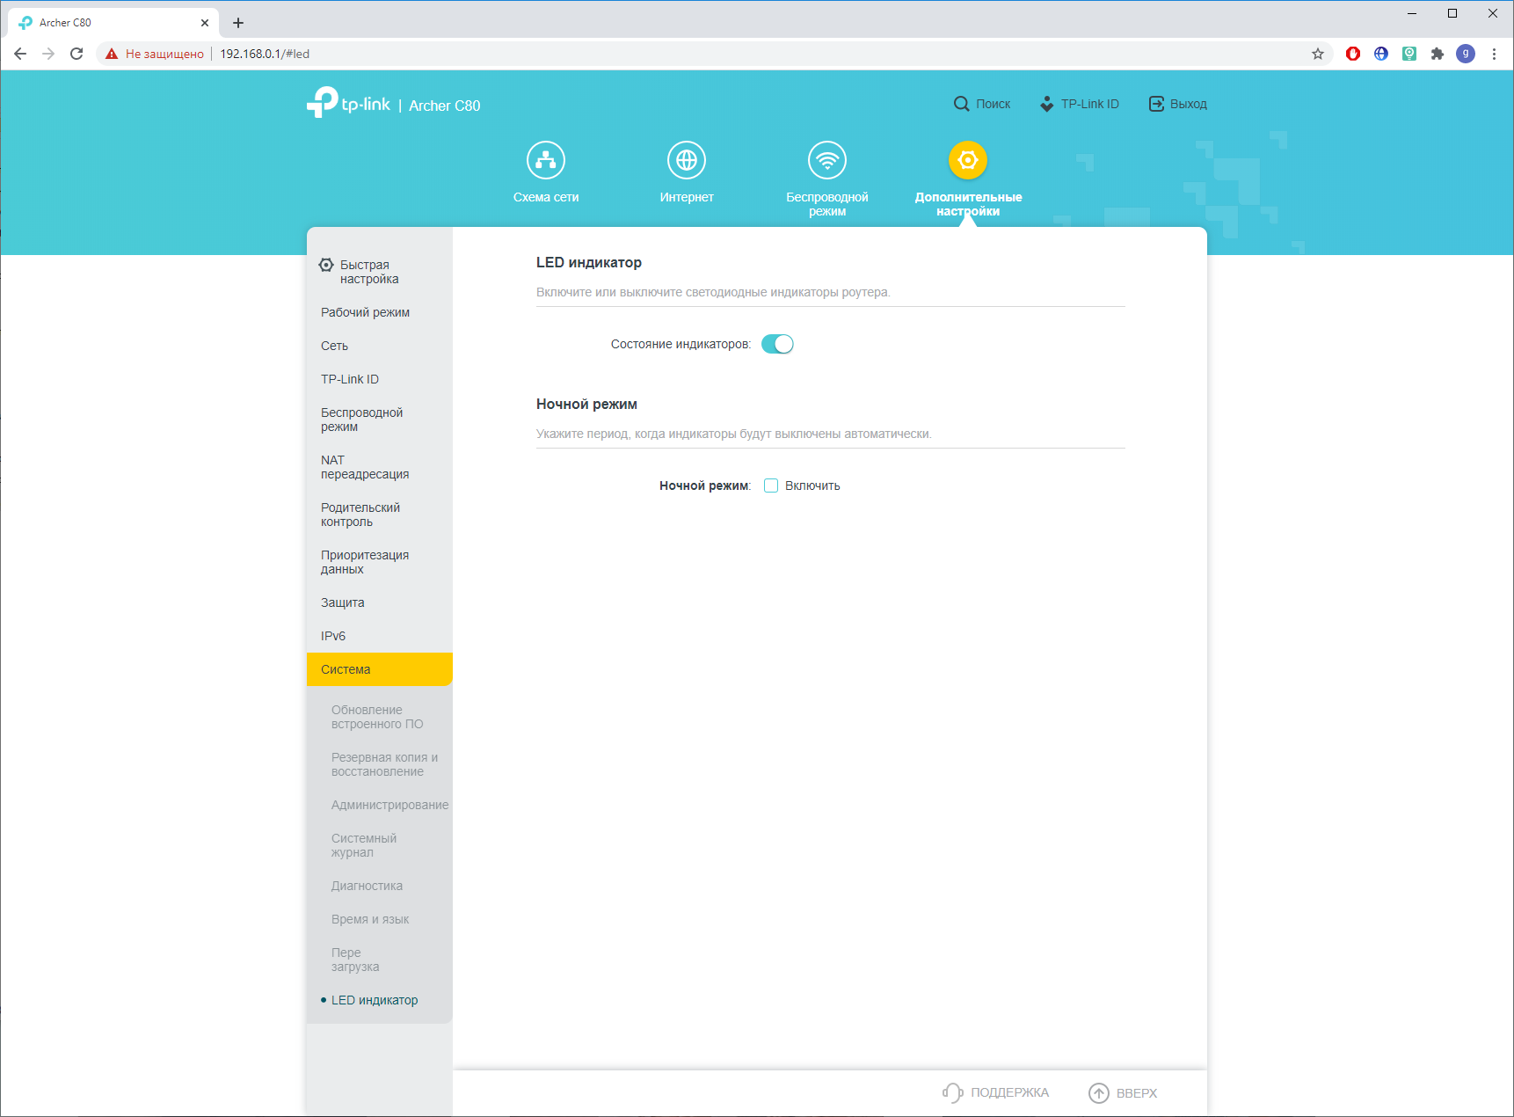This screenshot has width=1514, height=1117.
Task: Click the Support (ПОДДЕРЖКА) headset icon
Action: [x=952, y=1092]
